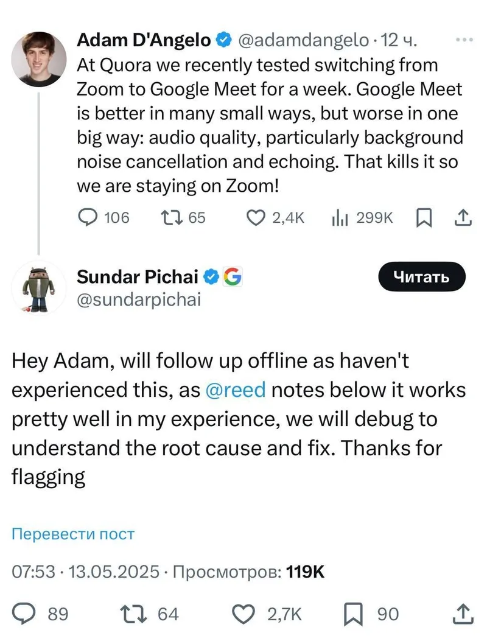
Task: Open the @sundarpichai handle
Action: [x=139, y=300]
